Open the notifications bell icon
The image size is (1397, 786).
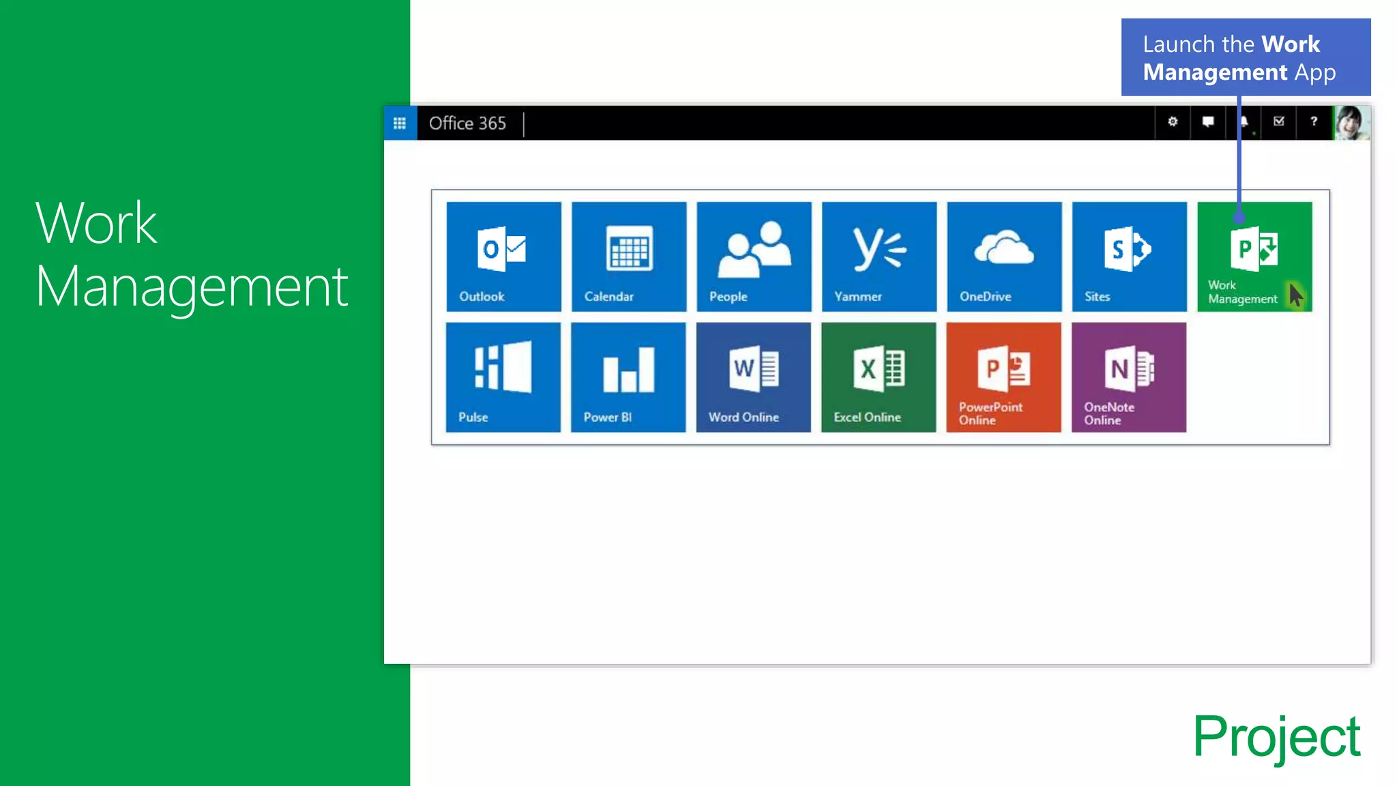point(1244,122)
